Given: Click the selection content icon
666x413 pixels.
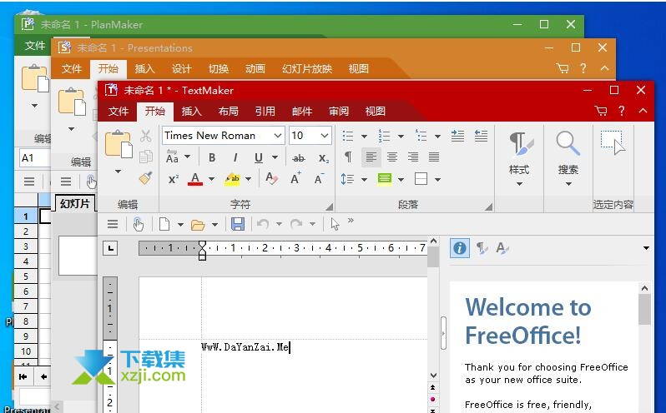Looking at the screenshot, I should point(613,143).
